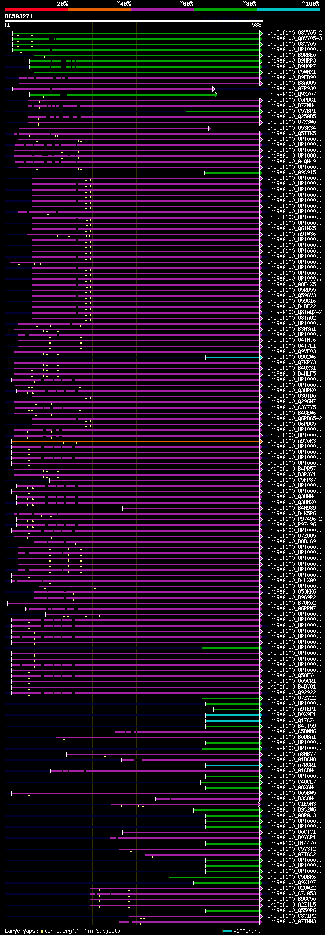Image resolution: width=325 pixels, height=935 pixels.
Task: Select UniRef100_B4N989 label
Action: (x=291, y=508)
